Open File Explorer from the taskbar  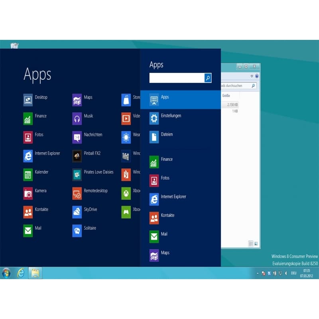pyautogui.click(x=35, y=273)
